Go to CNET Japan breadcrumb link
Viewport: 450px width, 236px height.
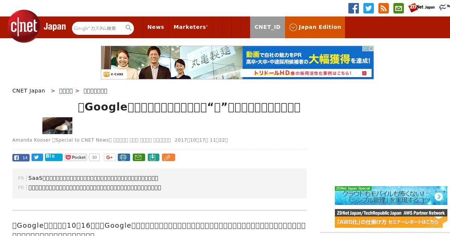click(x=29, y=91)
